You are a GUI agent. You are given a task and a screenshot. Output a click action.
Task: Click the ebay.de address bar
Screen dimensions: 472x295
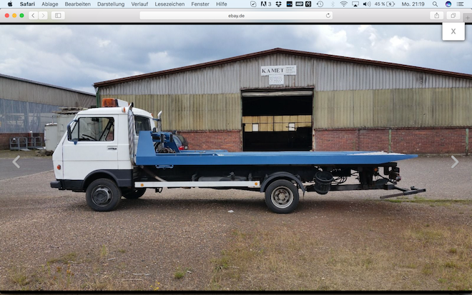(x=236, y=15)
